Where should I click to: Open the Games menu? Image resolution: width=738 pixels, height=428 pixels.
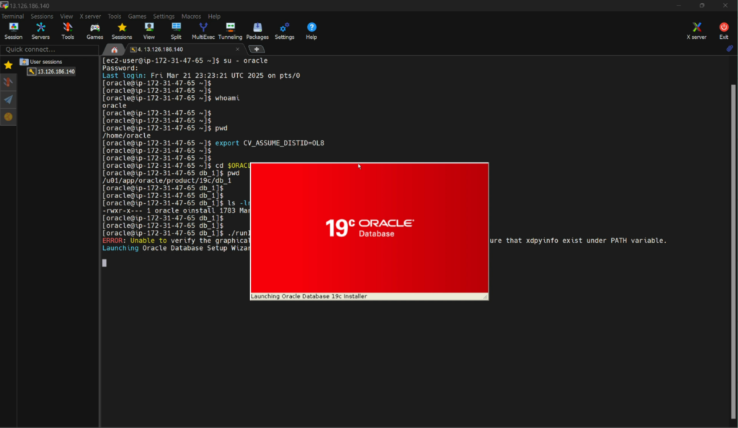click(x=137, y=17)
